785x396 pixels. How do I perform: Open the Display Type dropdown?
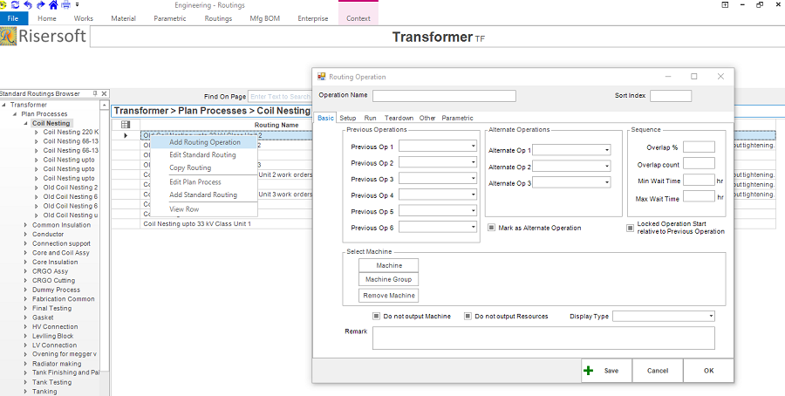711,317
